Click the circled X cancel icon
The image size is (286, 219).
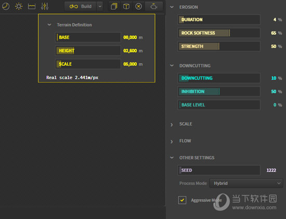[x=139, y=7]
